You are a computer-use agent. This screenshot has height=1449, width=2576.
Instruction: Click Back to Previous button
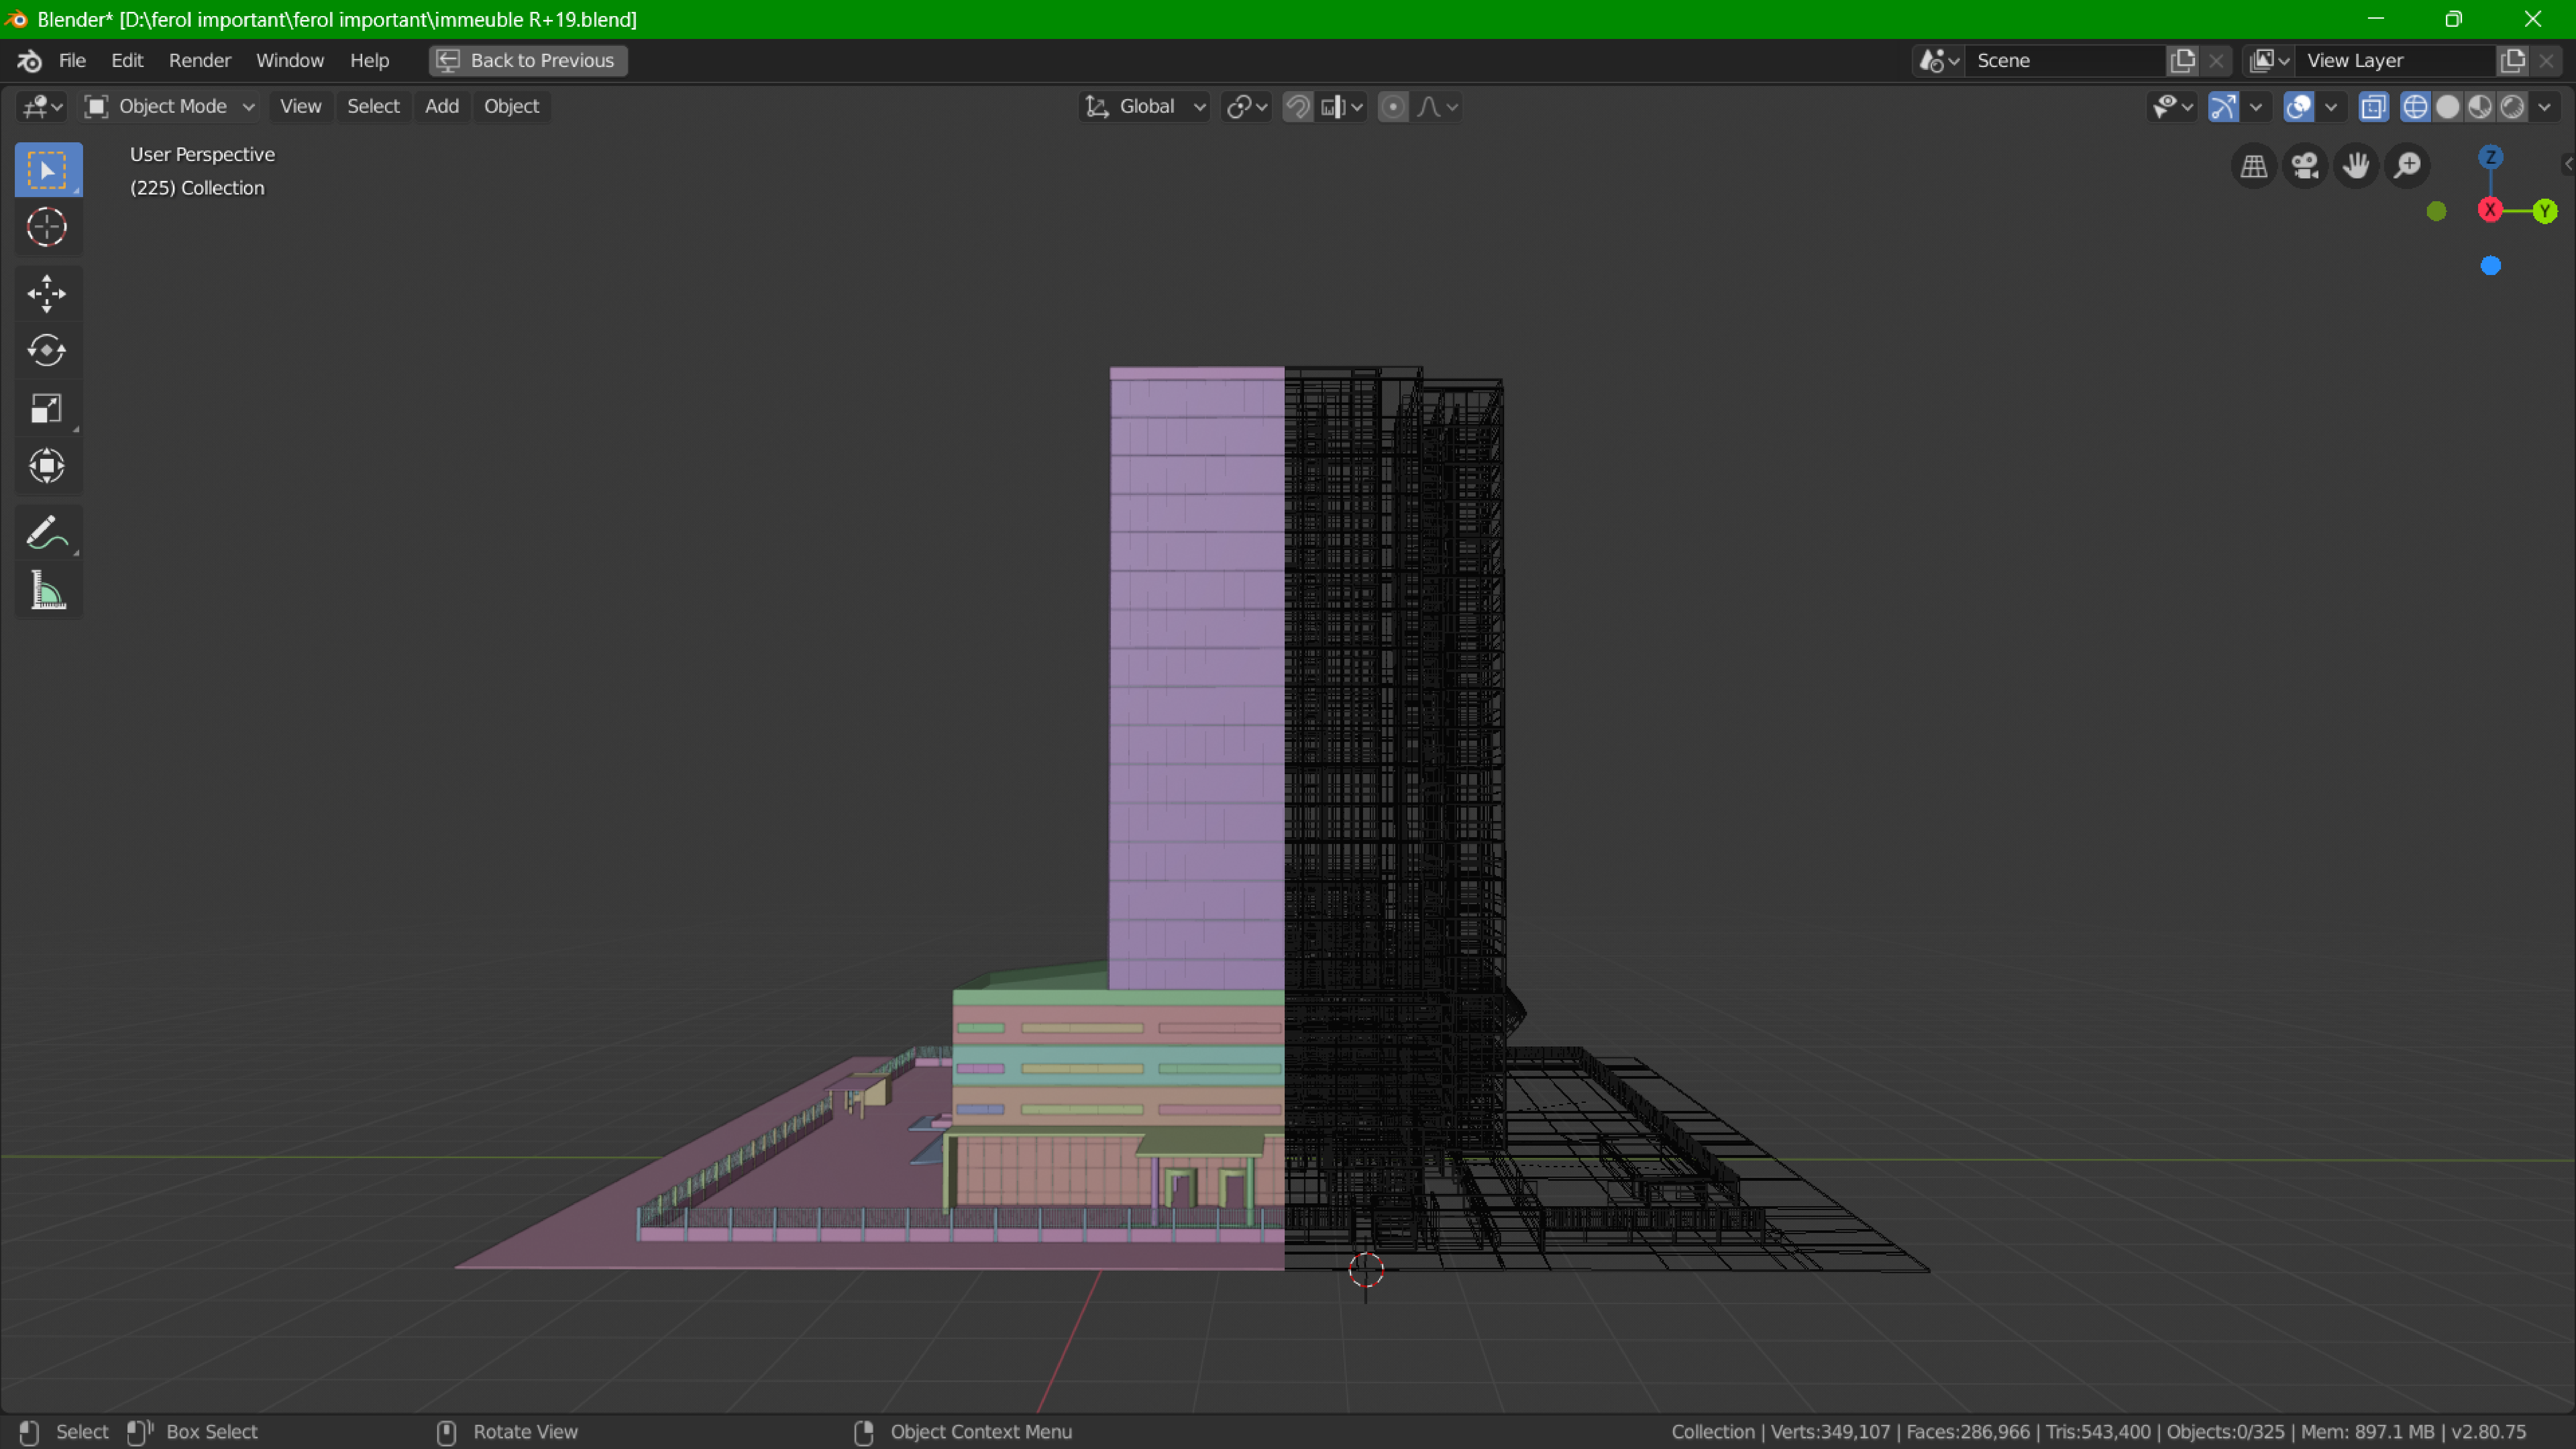point(528,61)
